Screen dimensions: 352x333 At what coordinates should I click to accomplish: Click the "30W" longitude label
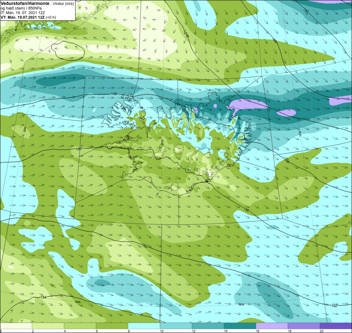tap(25, 130)
